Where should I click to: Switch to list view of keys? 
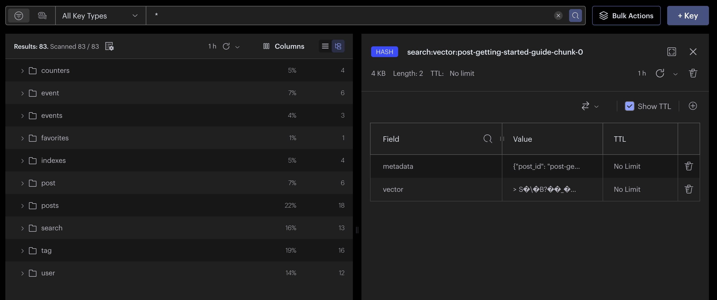pos(325,46)
